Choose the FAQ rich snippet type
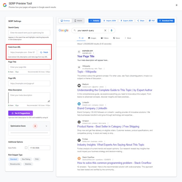The image size is (182, 182). coord(37,159)
